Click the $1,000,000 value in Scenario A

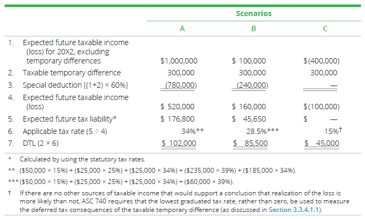[x=179, y=61]
